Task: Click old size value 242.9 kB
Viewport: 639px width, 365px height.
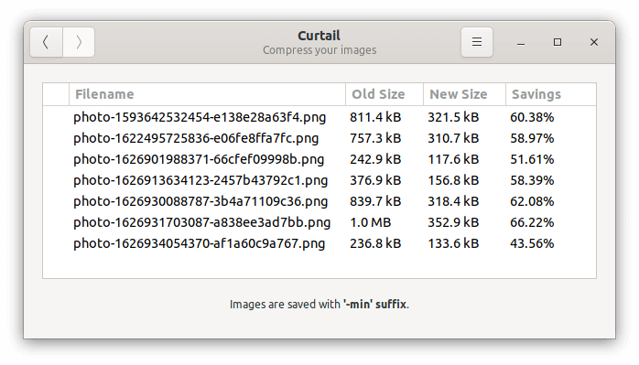Action: pyautogui.click(x=375, y=159)
